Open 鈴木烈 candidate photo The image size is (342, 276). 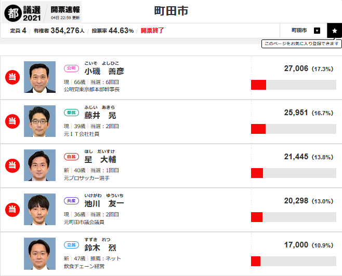40,254
